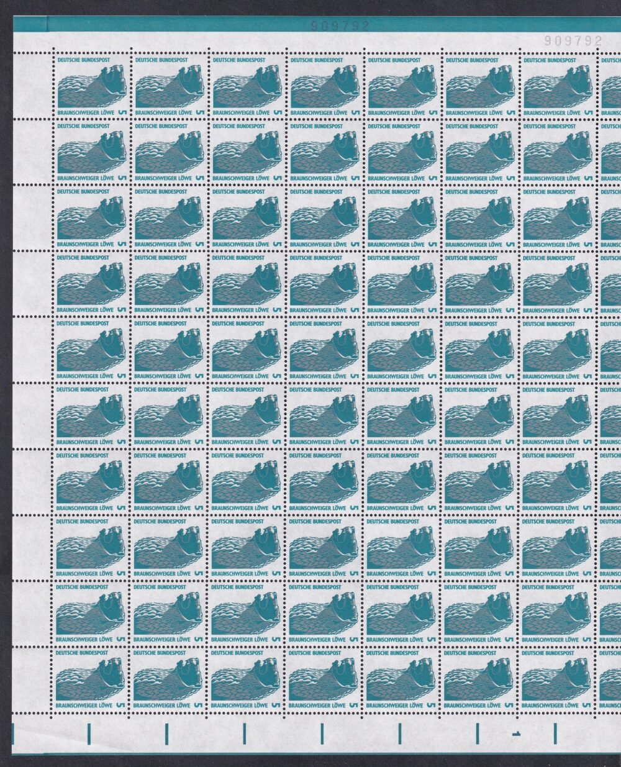Click the partially cut-off stamp in top-right corner
This screenshot has height=767, width=621.
coord(611,86)
